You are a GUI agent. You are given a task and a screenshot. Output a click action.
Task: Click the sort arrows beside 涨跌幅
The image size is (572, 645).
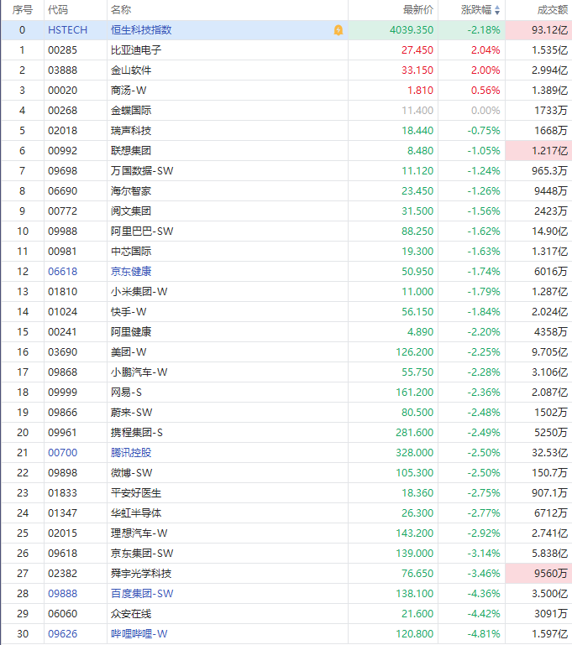coord(496,10)
